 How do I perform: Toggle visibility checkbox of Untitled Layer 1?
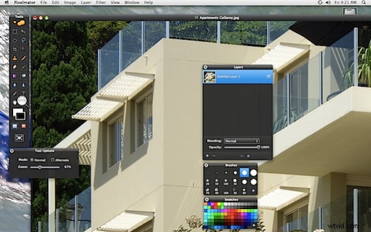[268, 77]
